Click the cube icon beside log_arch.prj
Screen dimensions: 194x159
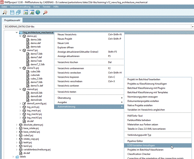pyautogui.click(x=24, y=107)
